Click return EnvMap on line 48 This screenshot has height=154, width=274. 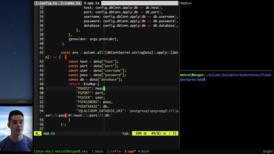pyautogui.click(x=84, y=84)
